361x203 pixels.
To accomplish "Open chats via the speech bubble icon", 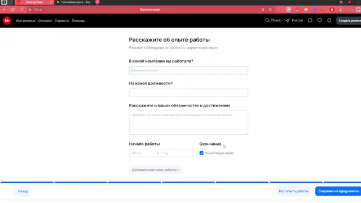I will 310,20.
